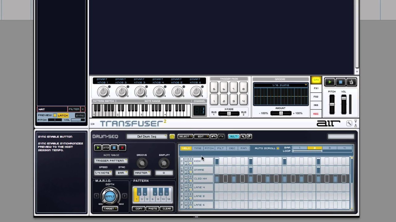Open the FX1 section tab

point(316,88)
